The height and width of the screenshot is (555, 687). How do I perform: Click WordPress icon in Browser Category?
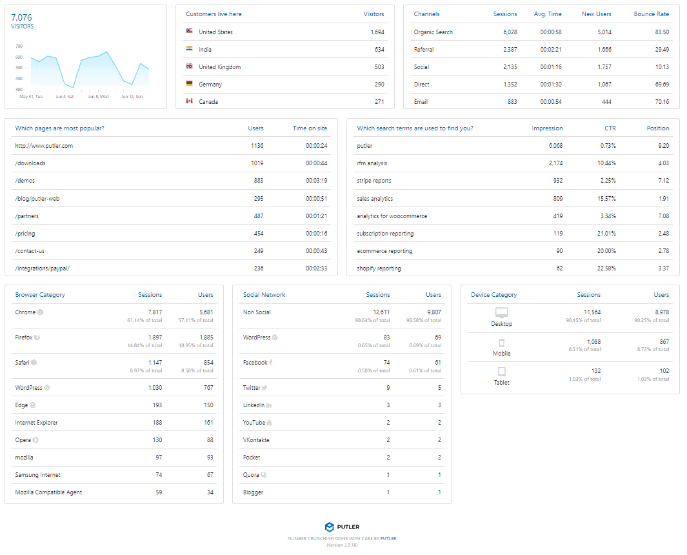(47, 388)
